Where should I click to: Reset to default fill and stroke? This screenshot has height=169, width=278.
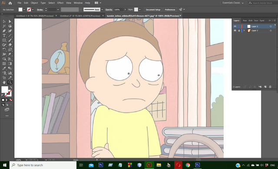click(x=3, y=95)
